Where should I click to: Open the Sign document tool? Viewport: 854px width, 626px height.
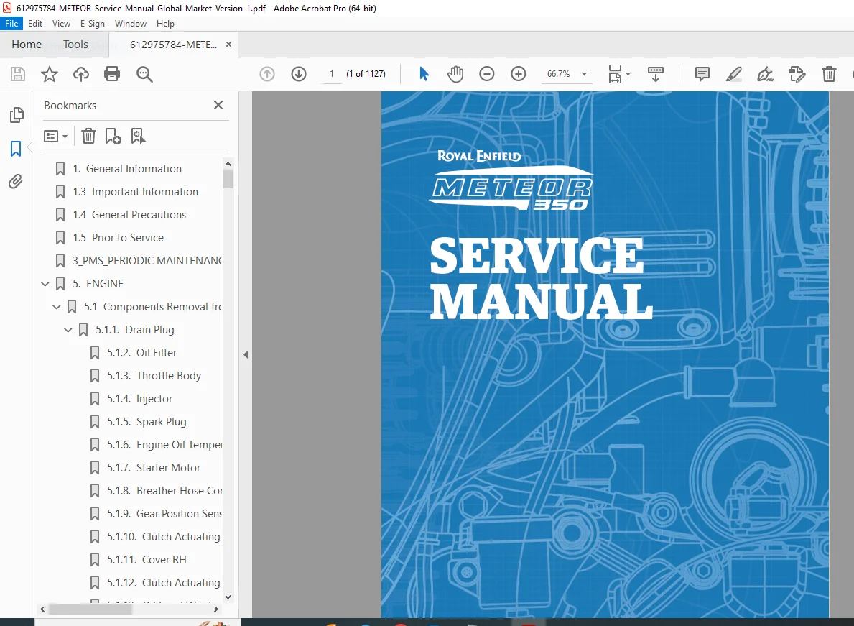tap(765, 74)
